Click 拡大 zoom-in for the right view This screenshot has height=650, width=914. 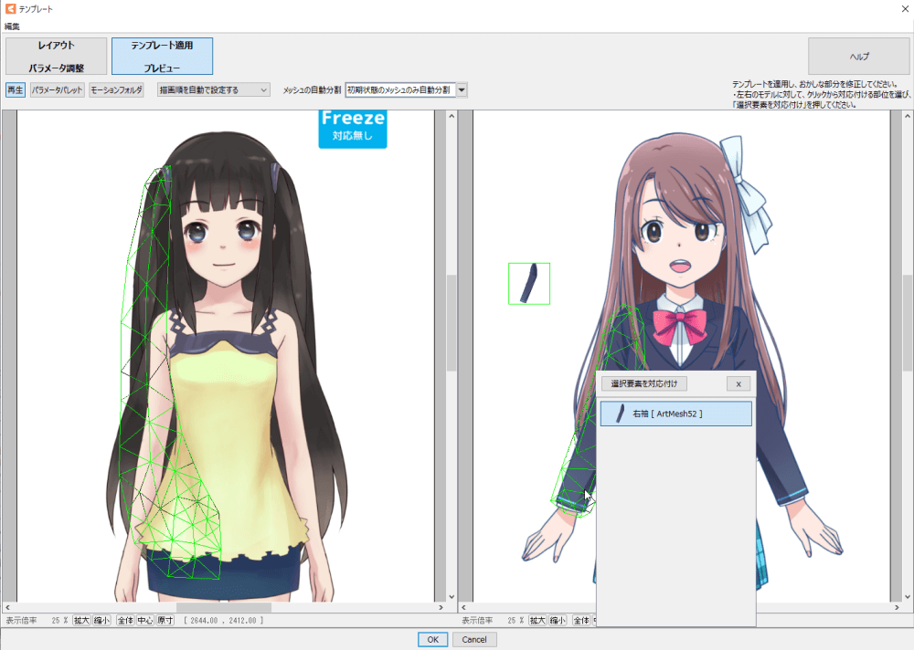[x=537, y=620]
